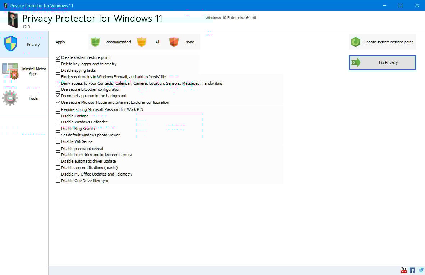Click the Uninstall Metro Apps tiles icon
Viewport: 425px width, 275px height.
pos(10,71)
